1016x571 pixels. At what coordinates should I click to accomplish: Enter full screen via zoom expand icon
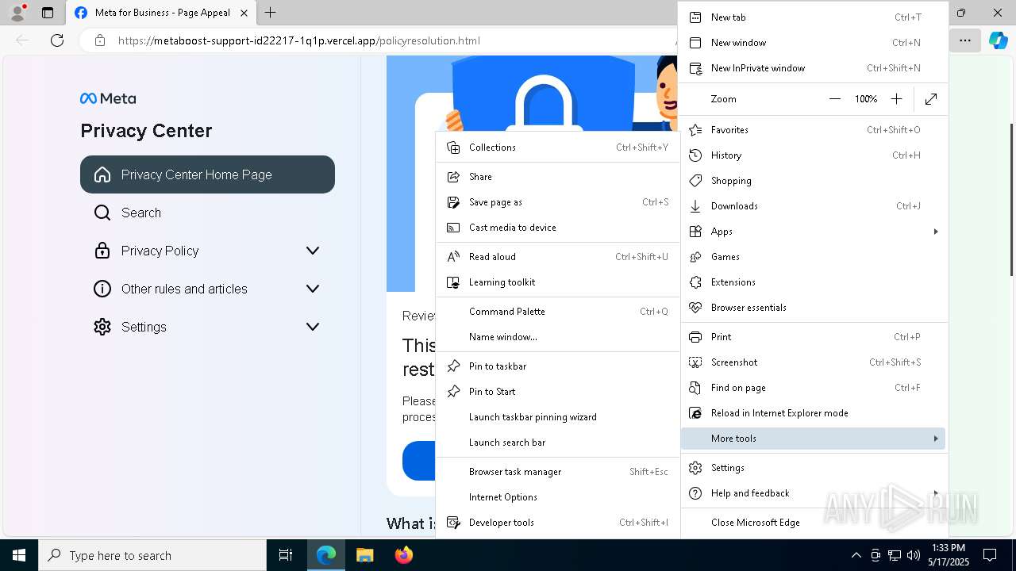pos(931,99)
